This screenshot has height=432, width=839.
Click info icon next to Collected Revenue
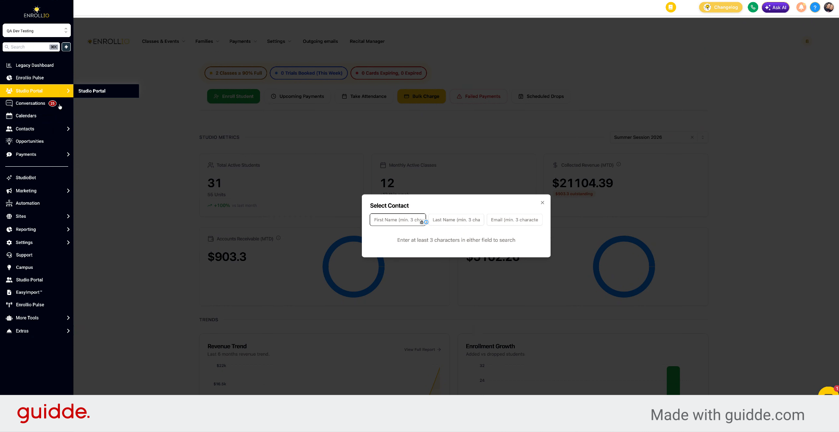pyautogui.click(x=619, y=165)
